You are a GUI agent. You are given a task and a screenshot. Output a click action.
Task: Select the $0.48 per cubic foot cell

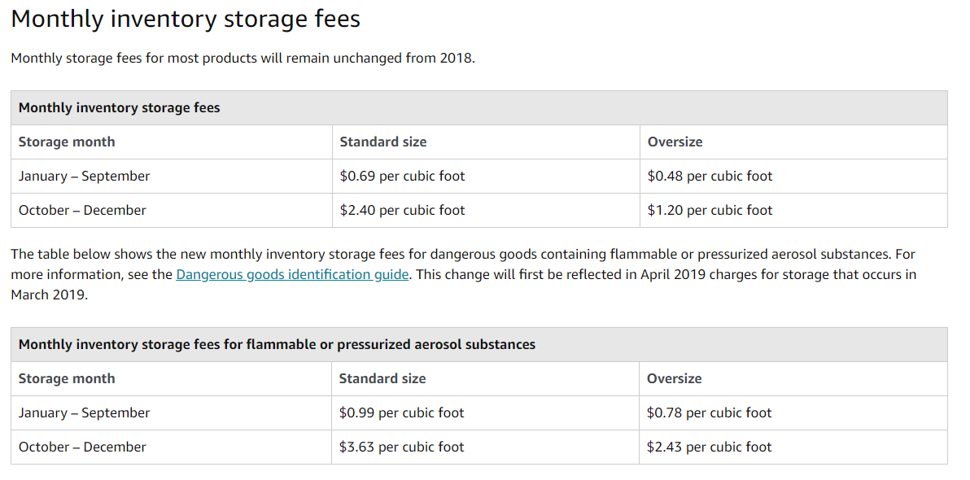(793, 177)
